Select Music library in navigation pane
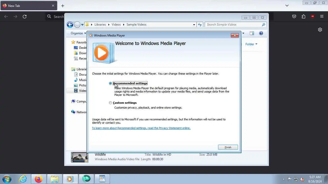This screenshot has width=328, height=184. (x=80, y=80)
